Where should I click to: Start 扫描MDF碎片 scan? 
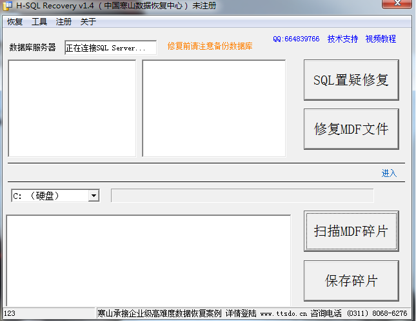(352, 231)
